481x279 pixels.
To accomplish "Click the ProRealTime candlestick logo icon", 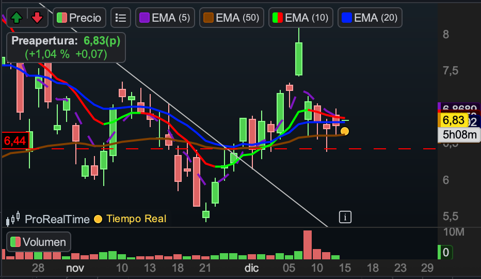I will [14, 219].
